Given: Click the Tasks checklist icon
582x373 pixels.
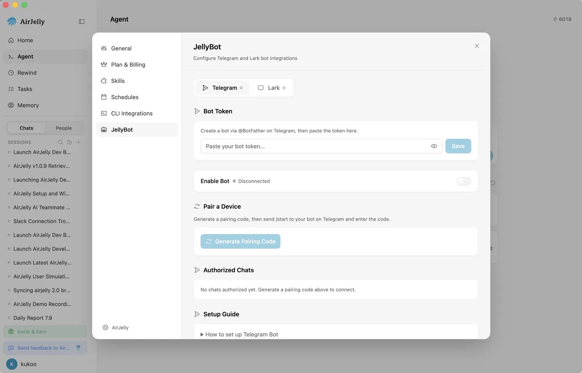Looking at the screenshot, I should [11, 89].
